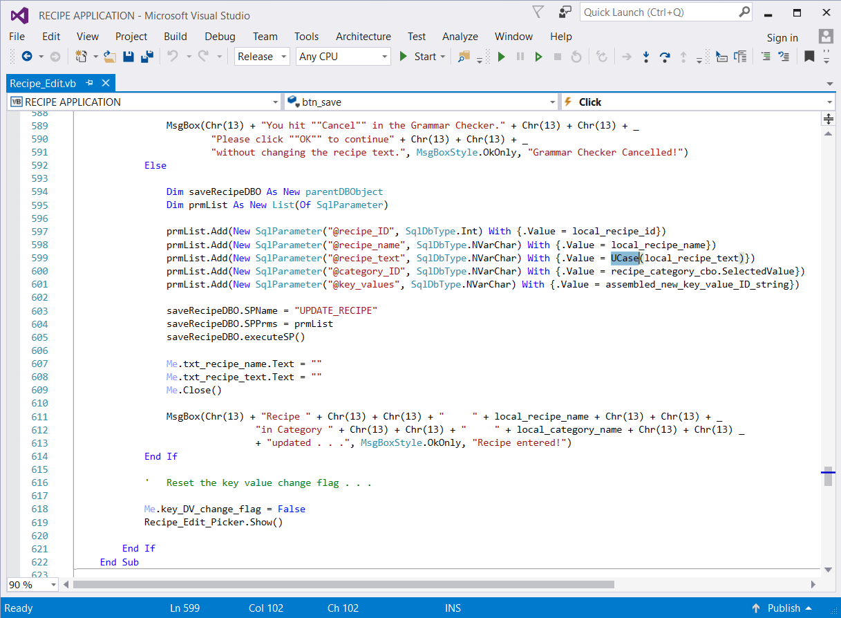Screen dimensions: 841x618
Task: Click the Navigate Backward arrow icon
Action: pos(27,57)
